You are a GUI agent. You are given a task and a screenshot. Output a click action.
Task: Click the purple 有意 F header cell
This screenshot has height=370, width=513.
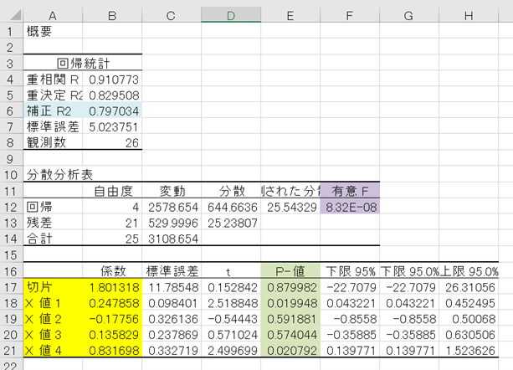pos(350,190)
